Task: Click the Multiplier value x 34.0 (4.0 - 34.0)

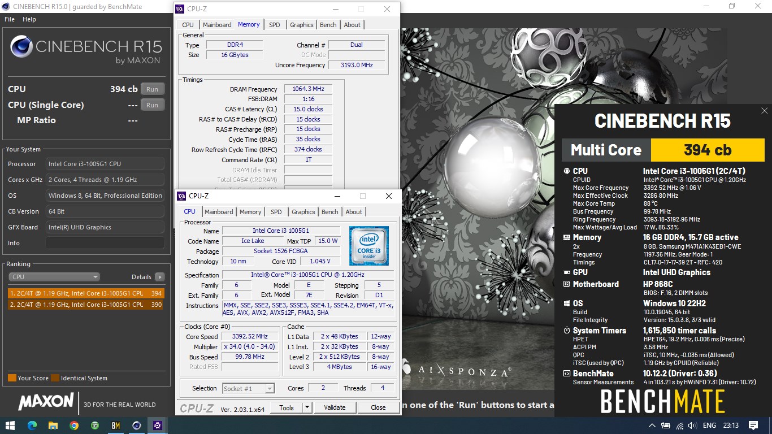Action: click(250, 347)
